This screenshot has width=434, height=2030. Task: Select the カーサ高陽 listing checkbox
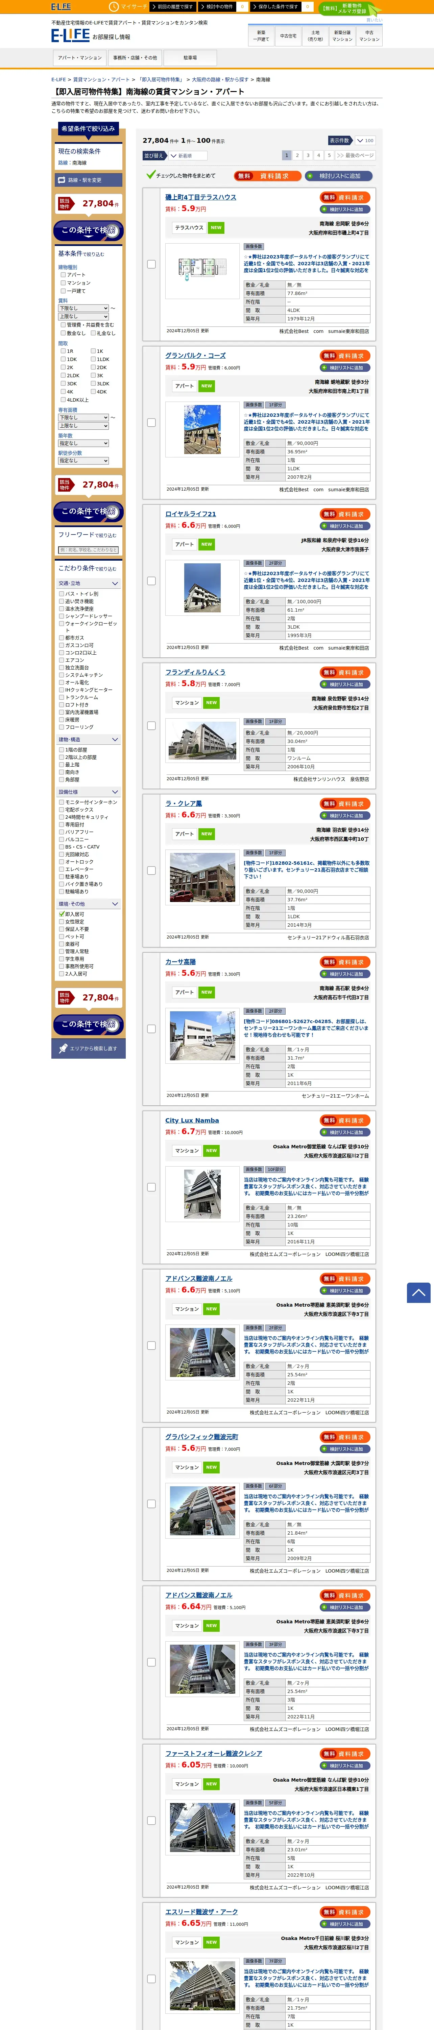click(x=151, y=1029)
